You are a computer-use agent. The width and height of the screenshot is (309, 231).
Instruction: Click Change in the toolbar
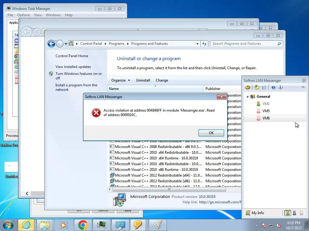(x=162, y=80)
